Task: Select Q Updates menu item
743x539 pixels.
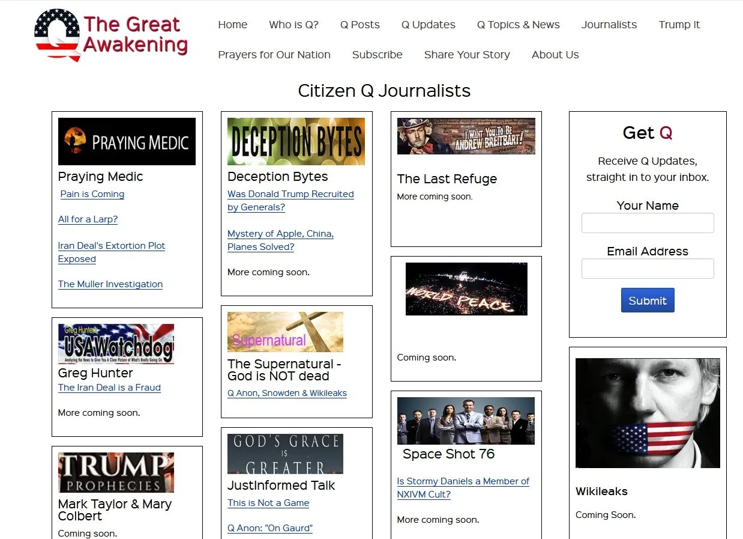Action: click(x=429, y=25)
